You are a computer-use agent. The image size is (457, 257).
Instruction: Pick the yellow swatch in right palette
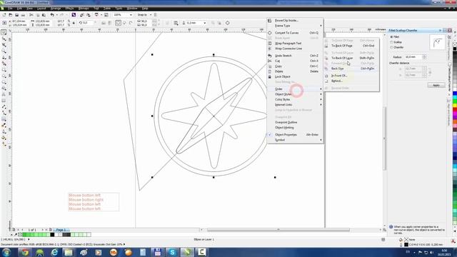click(x=455, y=106)
